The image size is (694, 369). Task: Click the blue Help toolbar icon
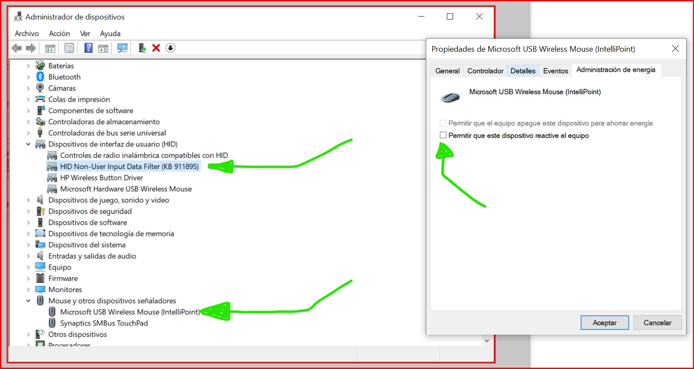click(88, 48)
